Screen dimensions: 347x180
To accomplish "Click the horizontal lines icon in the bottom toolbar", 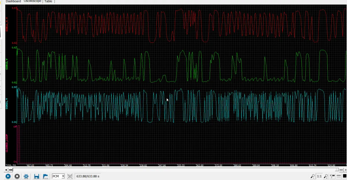I will point(339,176).
